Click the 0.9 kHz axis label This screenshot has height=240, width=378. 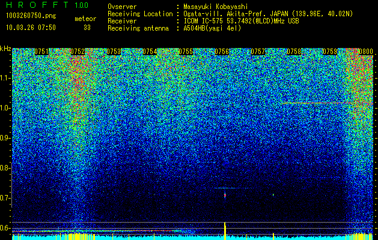click(5, 138)
